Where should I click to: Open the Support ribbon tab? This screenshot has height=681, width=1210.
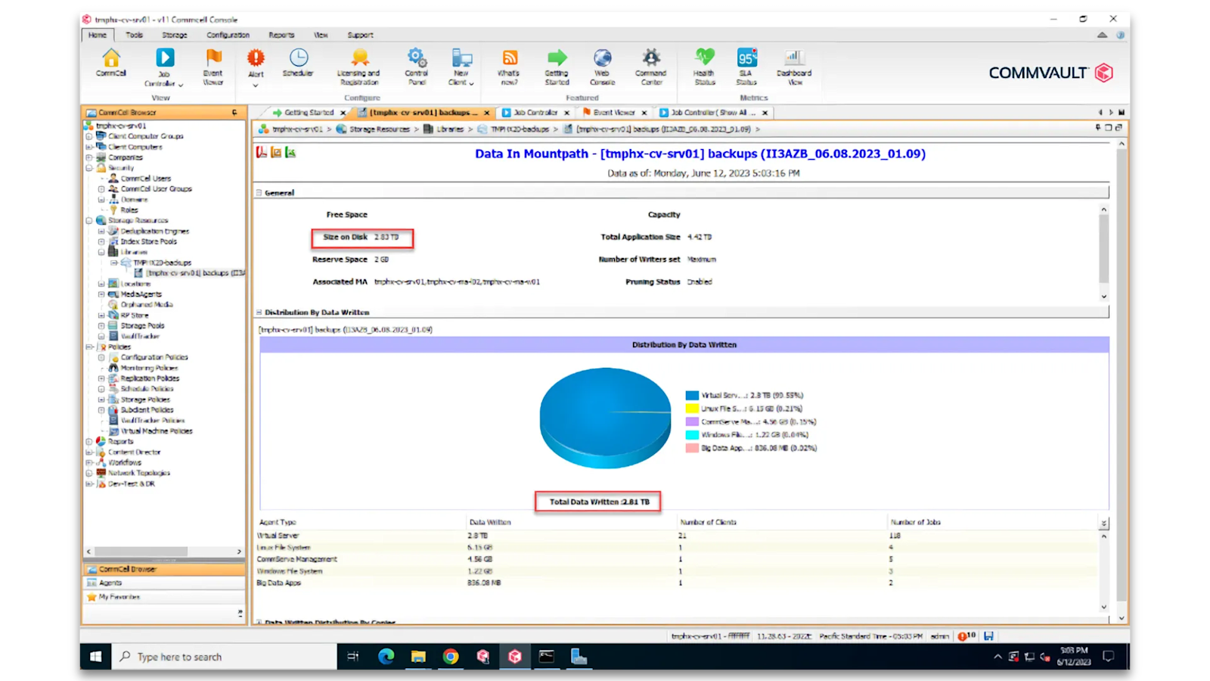tap(361, 35)
